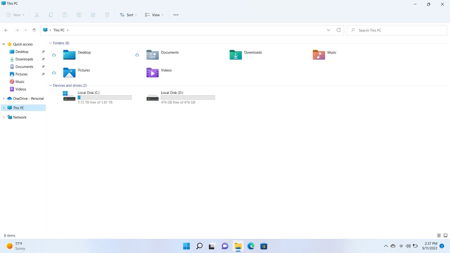Open the New item dropdown
This screenshot has width=450, height=253.
tap(15, 15)
